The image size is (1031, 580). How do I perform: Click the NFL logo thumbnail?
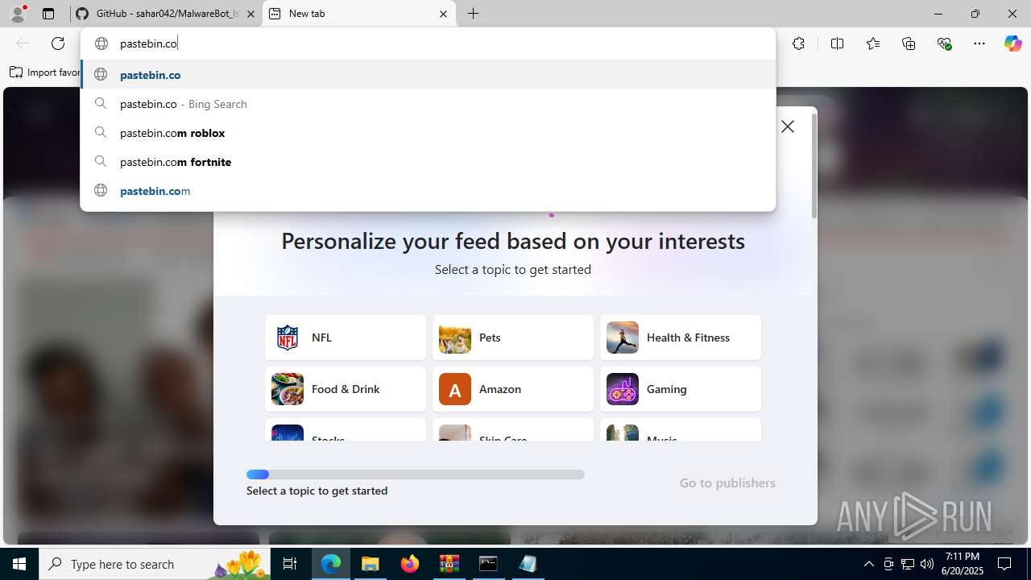coord(288,338)
